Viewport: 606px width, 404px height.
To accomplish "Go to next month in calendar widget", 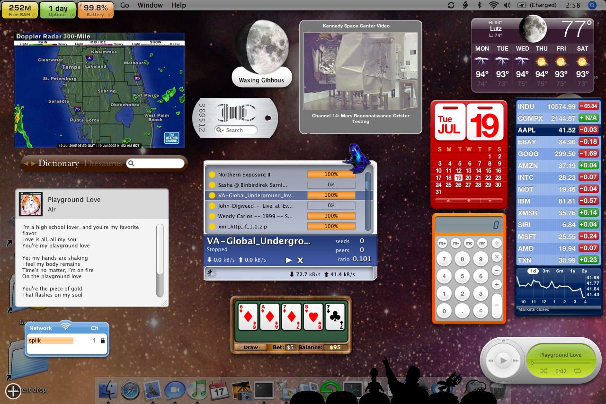I will click(x=490, y=201).
